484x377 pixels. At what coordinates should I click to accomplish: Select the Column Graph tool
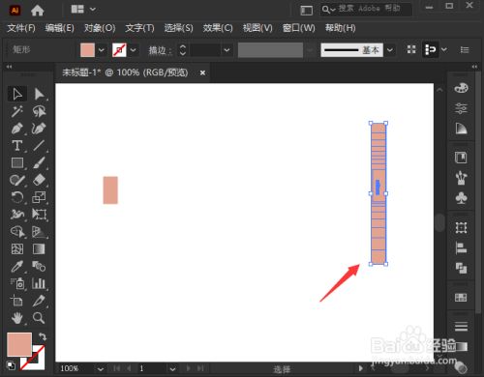click(39, 283)
